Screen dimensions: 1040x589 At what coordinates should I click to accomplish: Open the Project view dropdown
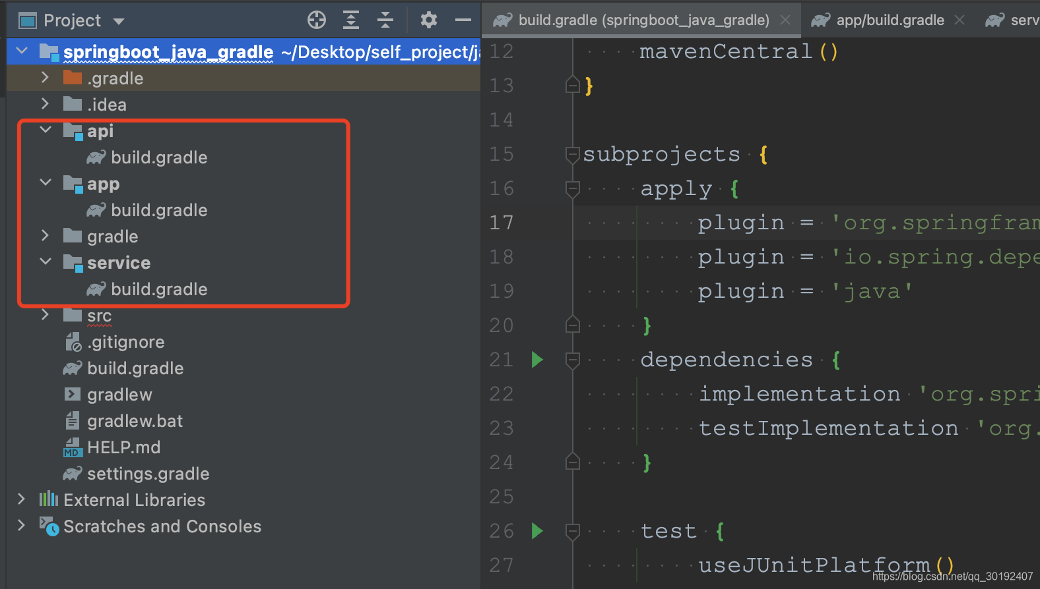coord(119,21)
